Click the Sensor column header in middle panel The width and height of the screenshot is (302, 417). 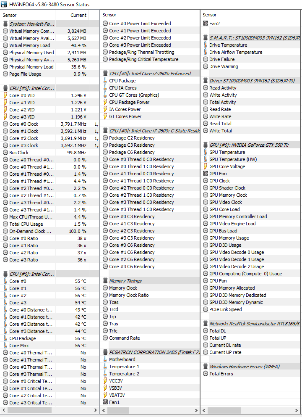coord(150,15)
